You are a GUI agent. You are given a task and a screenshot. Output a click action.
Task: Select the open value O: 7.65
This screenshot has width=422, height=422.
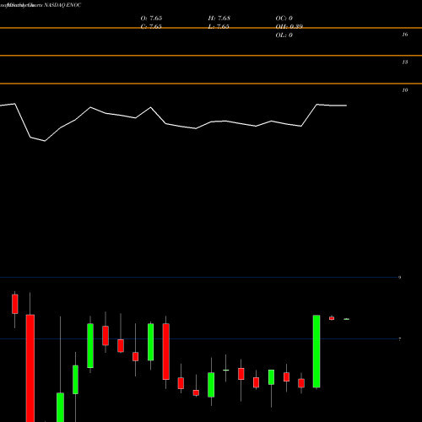coord(151,18)
